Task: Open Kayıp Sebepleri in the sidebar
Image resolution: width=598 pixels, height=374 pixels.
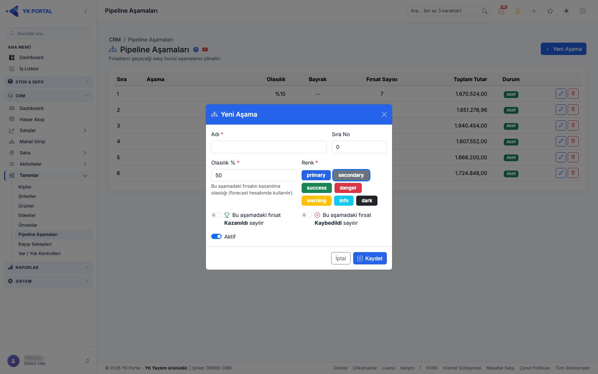Action: [35, 244]
